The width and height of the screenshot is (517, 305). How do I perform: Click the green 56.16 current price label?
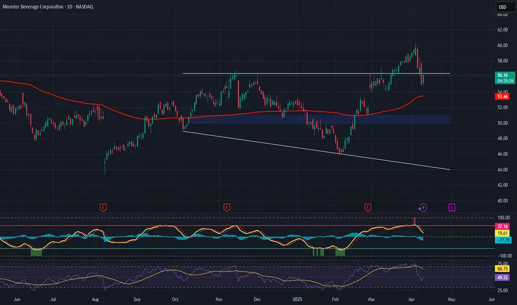[x=505, y=78]
